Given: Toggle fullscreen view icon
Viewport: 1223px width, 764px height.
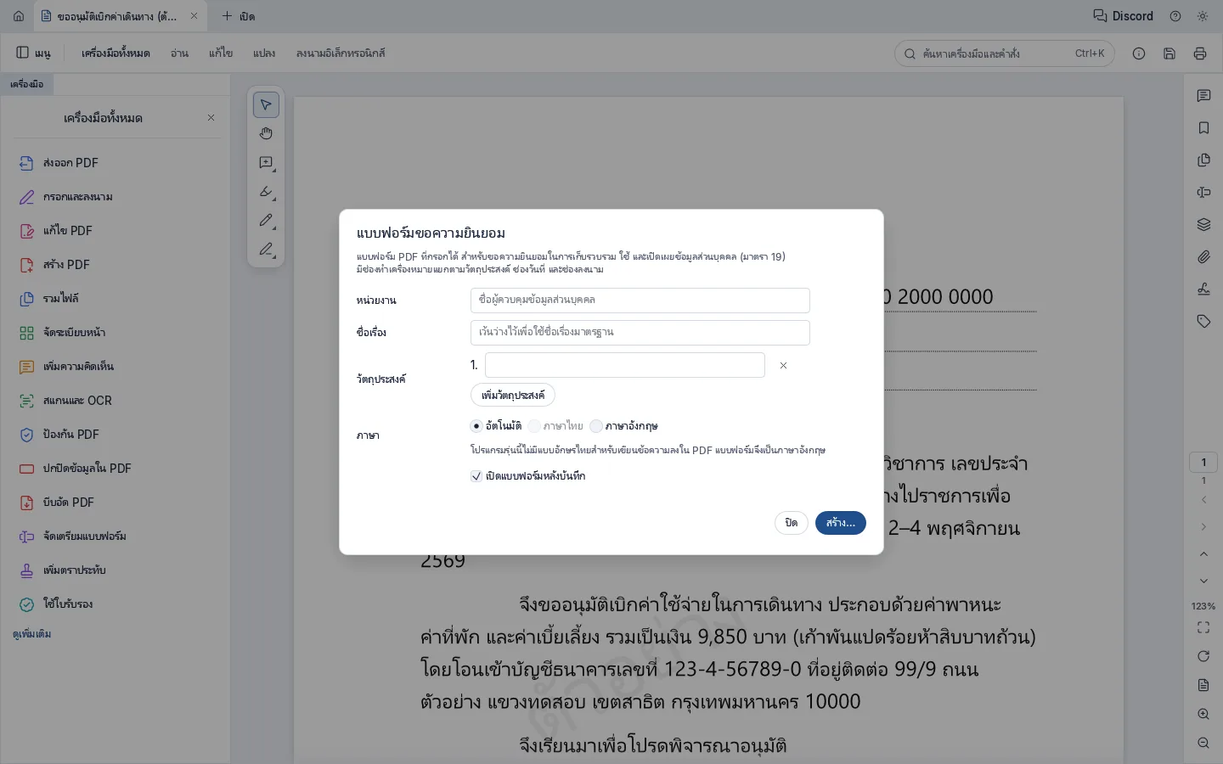Looking at the screenshot, I should point(1203,627).
